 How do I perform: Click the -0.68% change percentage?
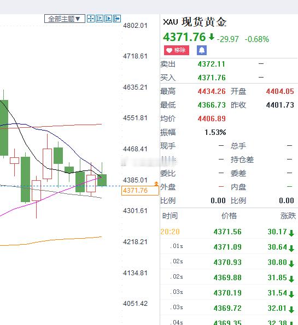tap(256, 39)
